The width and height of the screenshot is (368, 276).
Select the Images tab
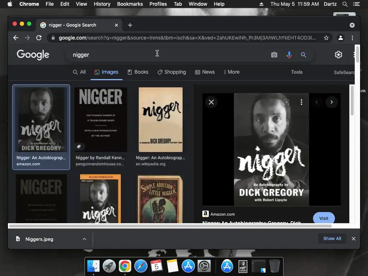click(x=106, y=72)
